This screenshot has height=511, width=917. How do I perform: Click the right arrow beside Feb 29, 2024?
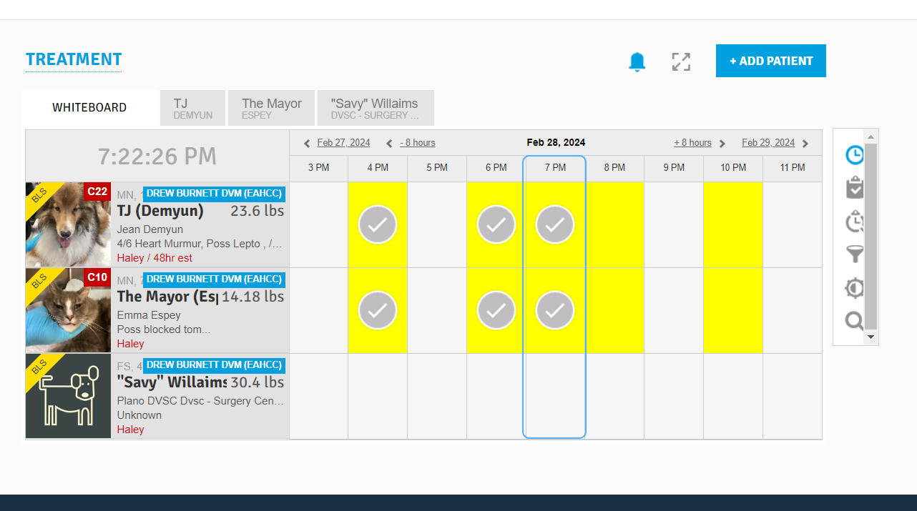[x=805, y=144]
